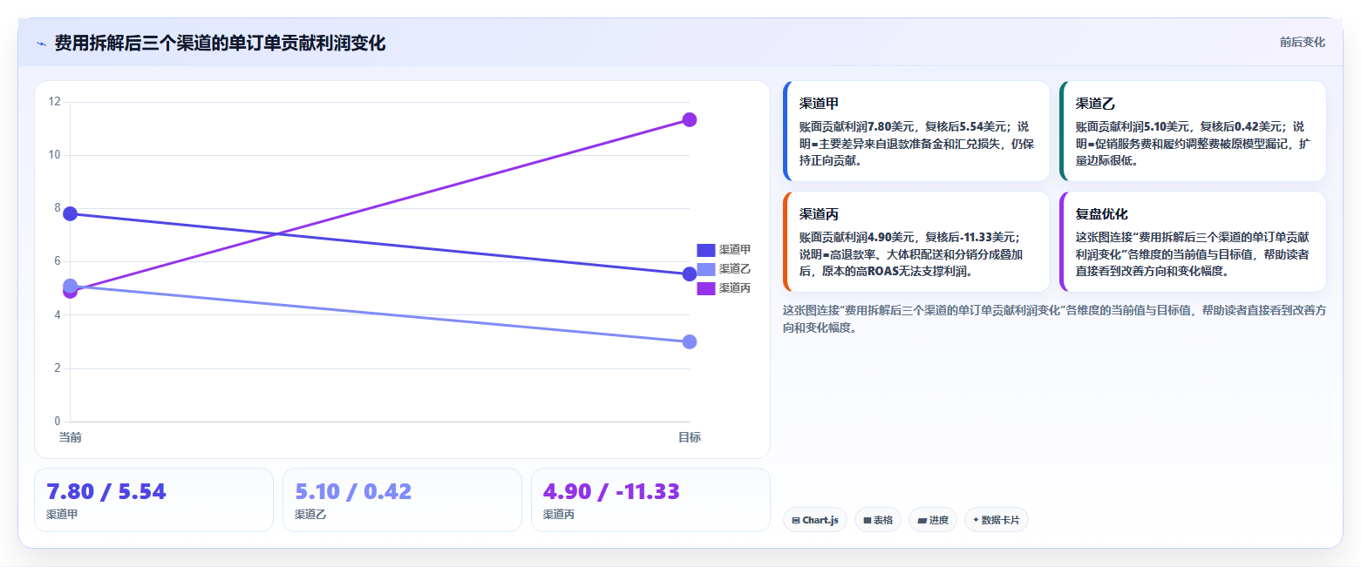This screenshot has height=567, width=1361.
Task: Select the 渠道乙 data point at 当前
Action: coord(70,286)
